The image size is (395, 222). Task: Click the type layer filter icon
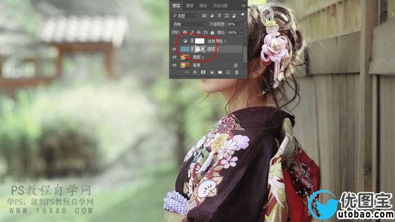(219, 16)
